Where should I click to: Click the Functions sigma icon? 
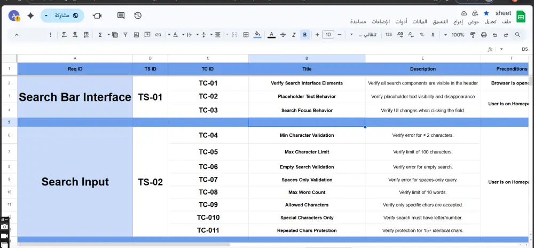point(100,35)
